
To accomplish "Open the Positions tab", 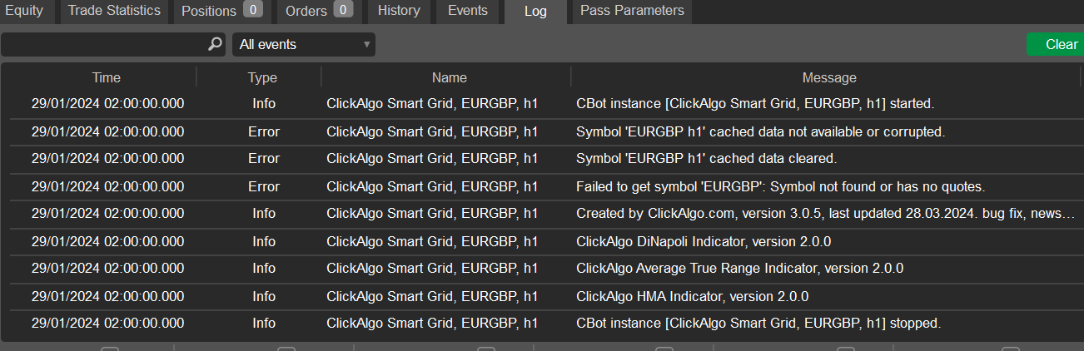I will point(221,11).
